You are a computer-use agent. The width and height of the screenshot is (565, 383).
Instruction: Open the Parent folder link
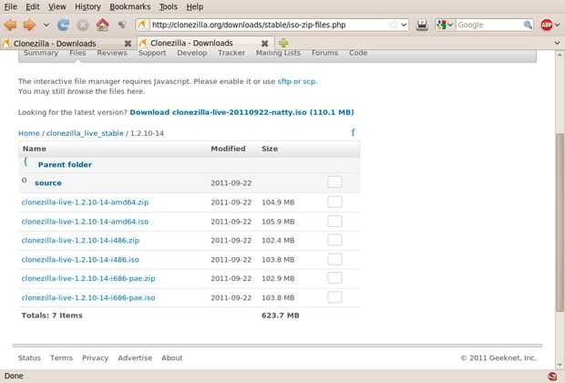point(65,165)
